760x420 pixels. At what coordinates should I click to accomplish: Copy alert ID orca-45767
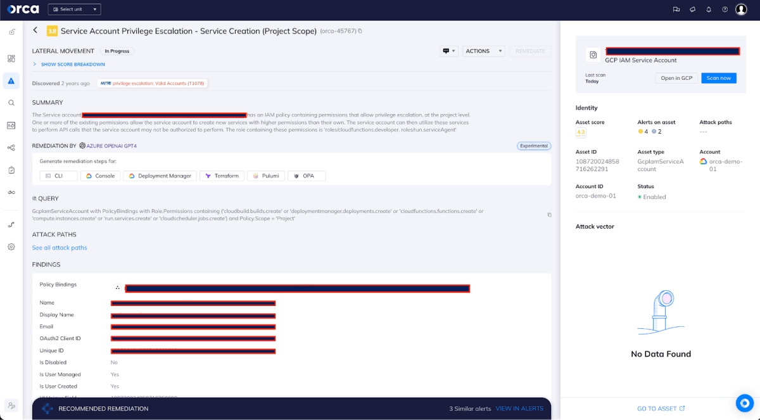pos(360,31)
